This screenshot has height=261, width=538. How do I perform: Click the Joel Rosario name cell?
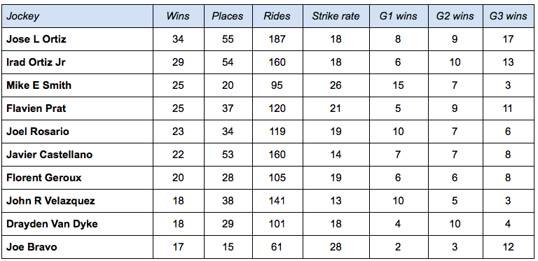coord(78,132)
